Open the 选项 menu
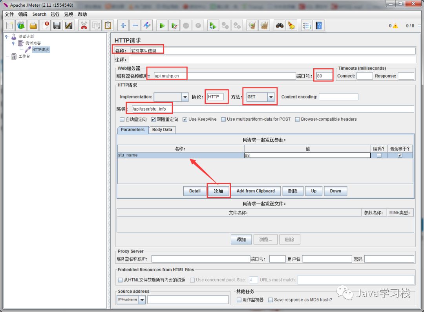The image size is (424, 312). click(x=68, y=14)
